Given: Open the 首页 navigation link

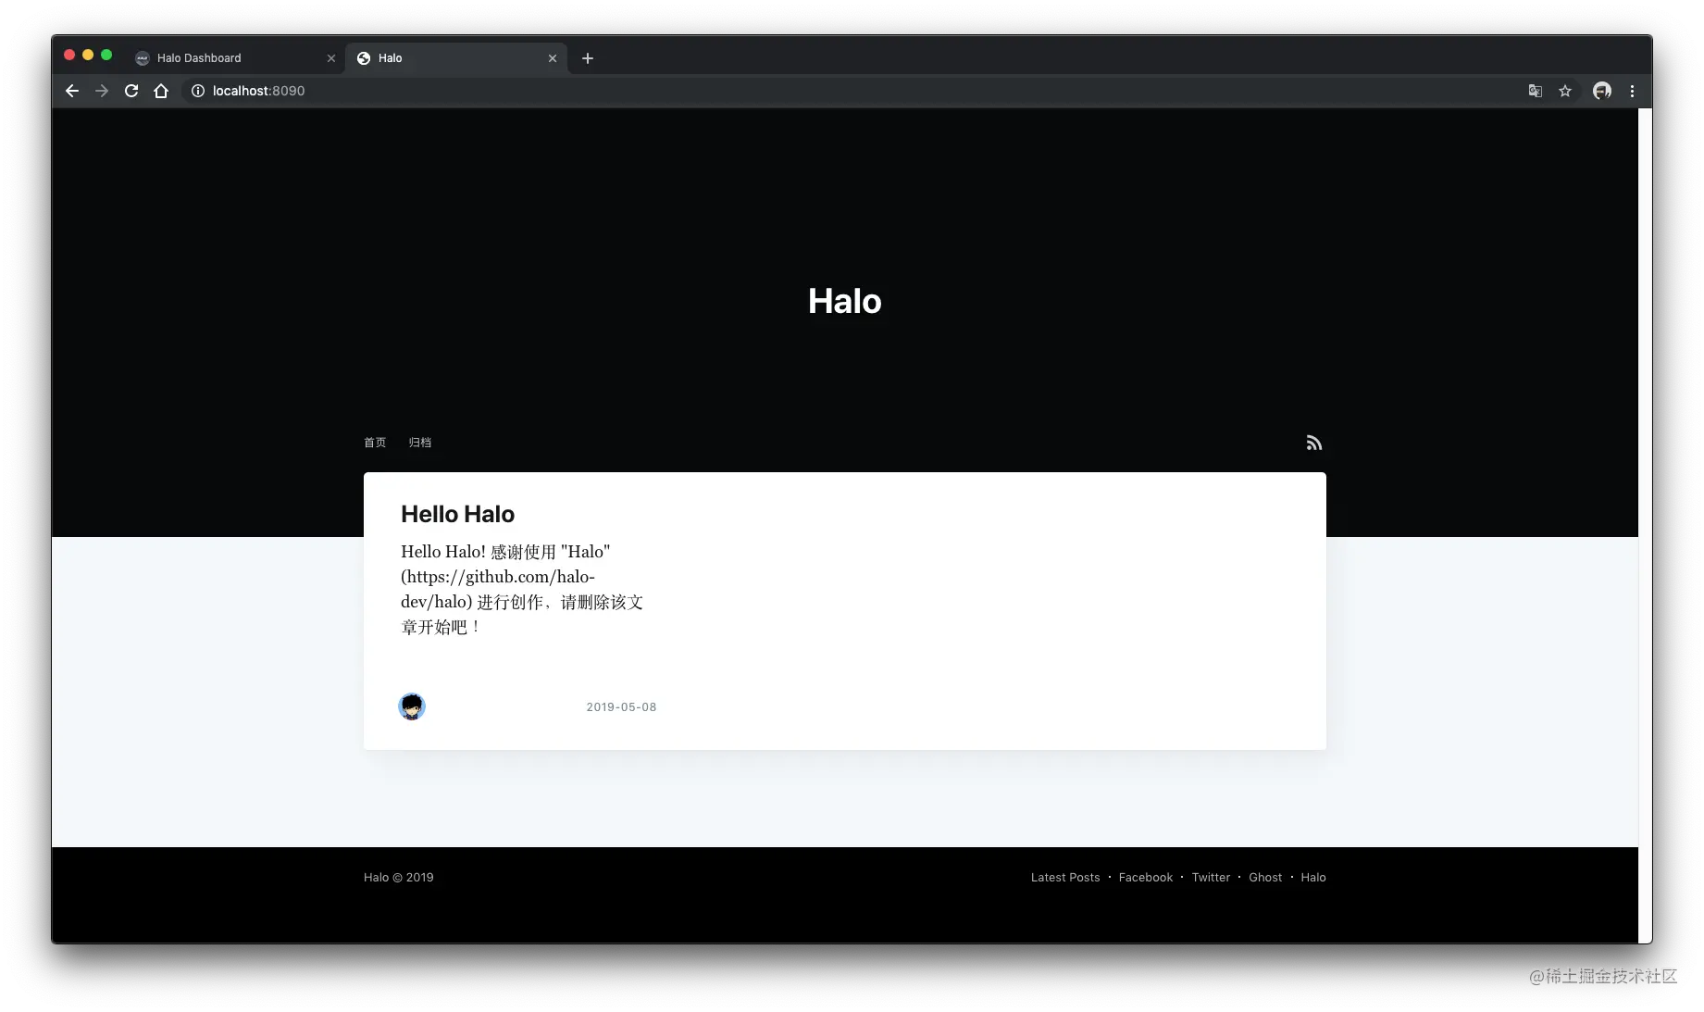Looking at the screenshot, I should point(375,443).
